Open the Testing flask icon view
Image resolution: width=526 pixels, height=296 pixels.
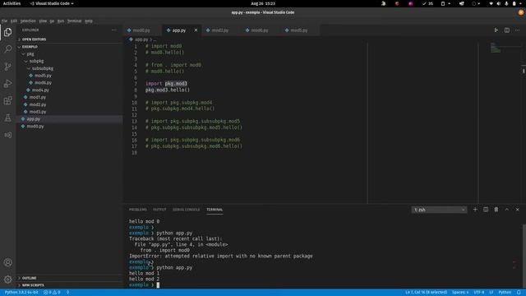coord(7,118)
